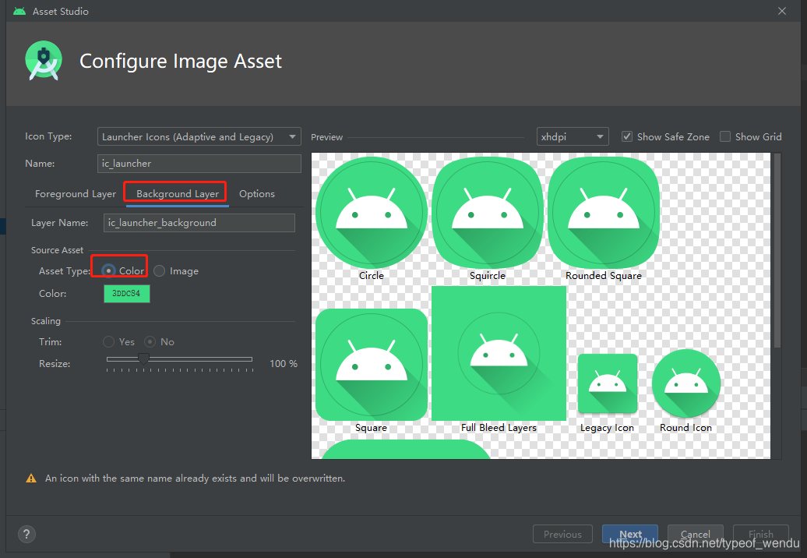
Task: Click the Next button
Action: (x=630, y=534)
